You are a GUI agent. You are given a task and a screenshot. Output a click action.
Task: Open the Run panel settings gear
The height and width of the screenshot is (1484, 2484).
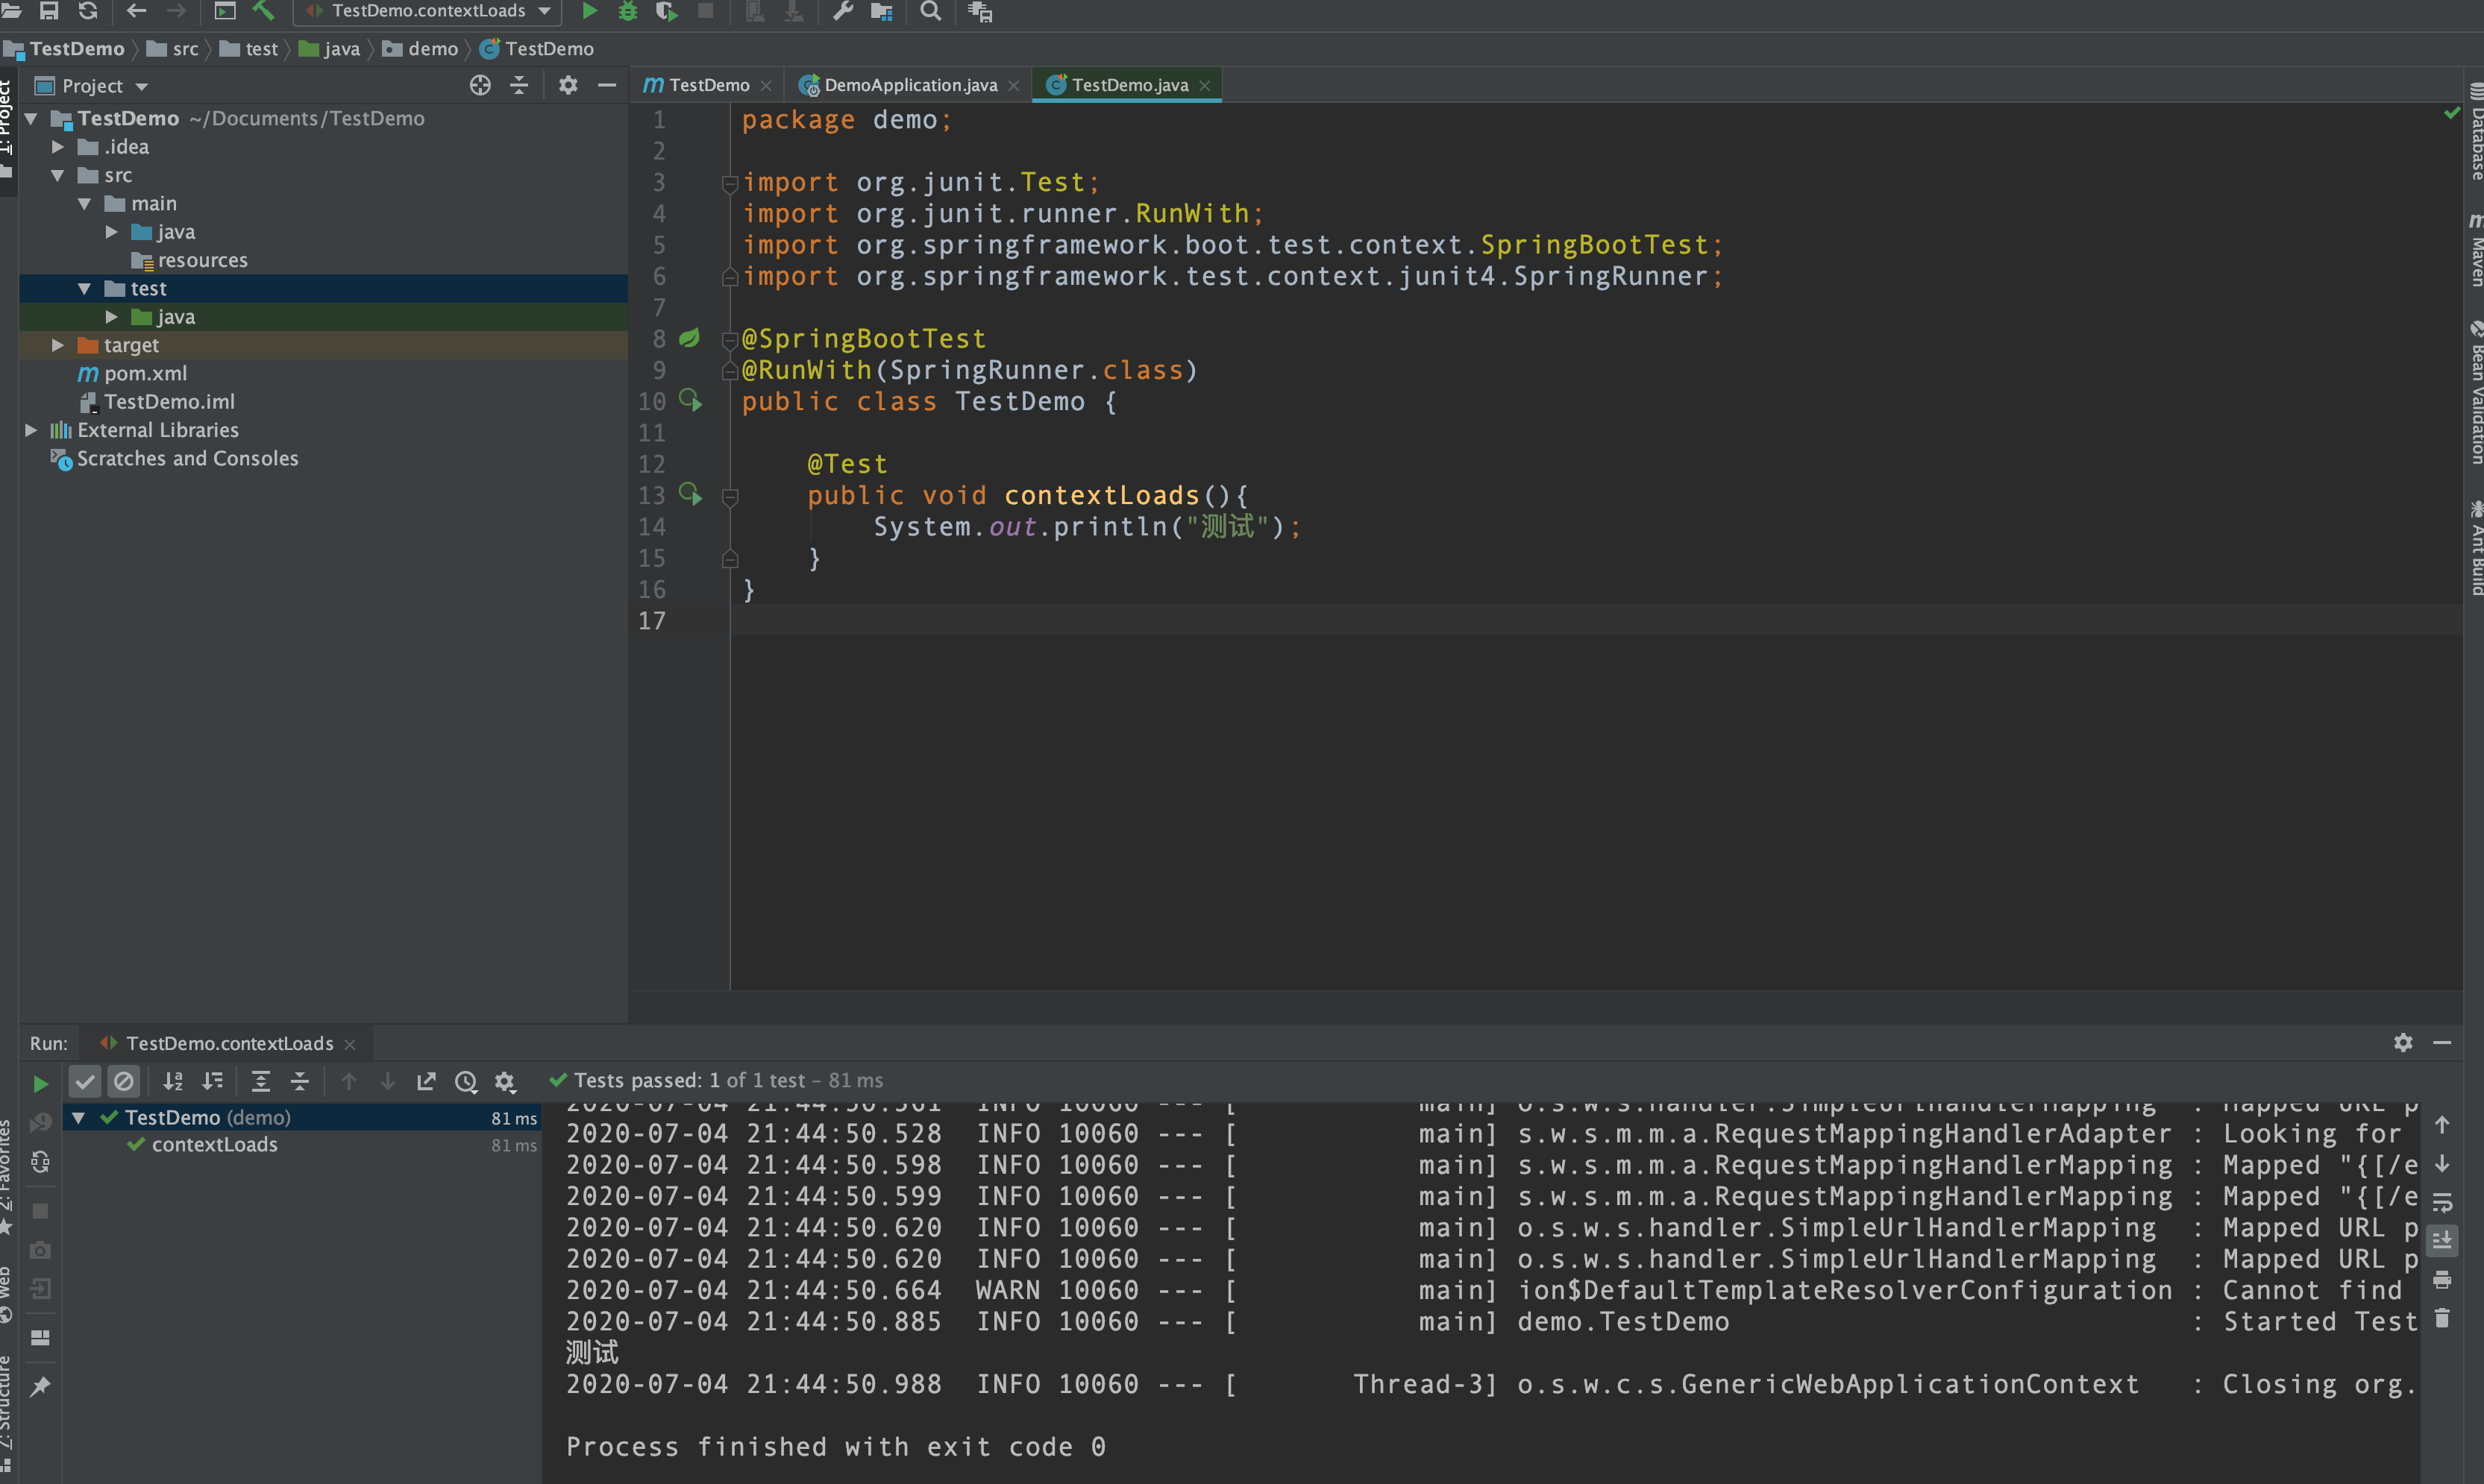point(2403,1043)
